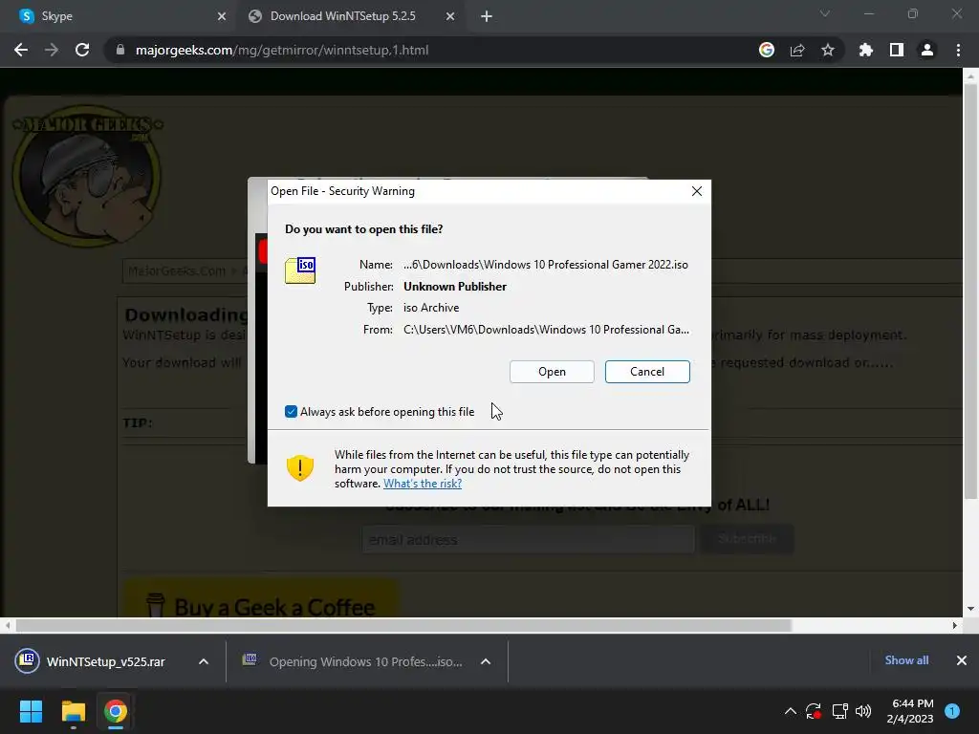Click the scroll-down arrow of the page scrollbar

click(x=970, y=609)
